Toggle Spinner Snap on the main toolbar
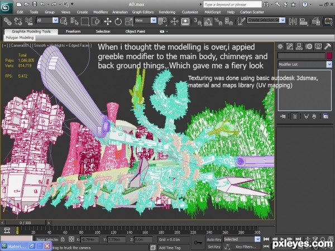 coord(228,21)
